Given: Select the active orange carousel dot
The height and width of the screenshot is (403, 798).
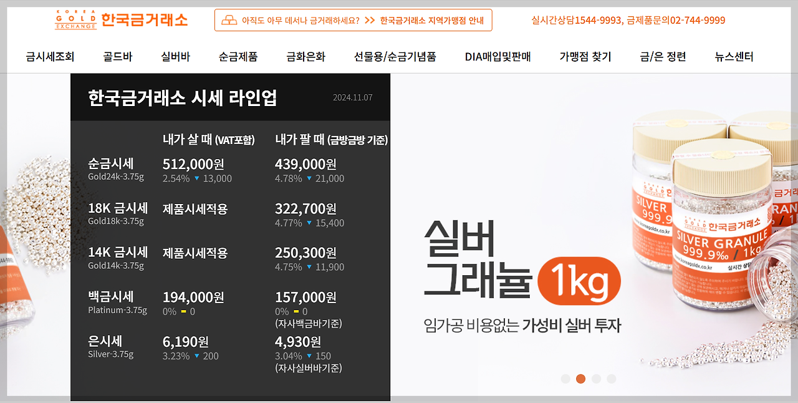Looking at the screenshot, I should coord(580,379).
